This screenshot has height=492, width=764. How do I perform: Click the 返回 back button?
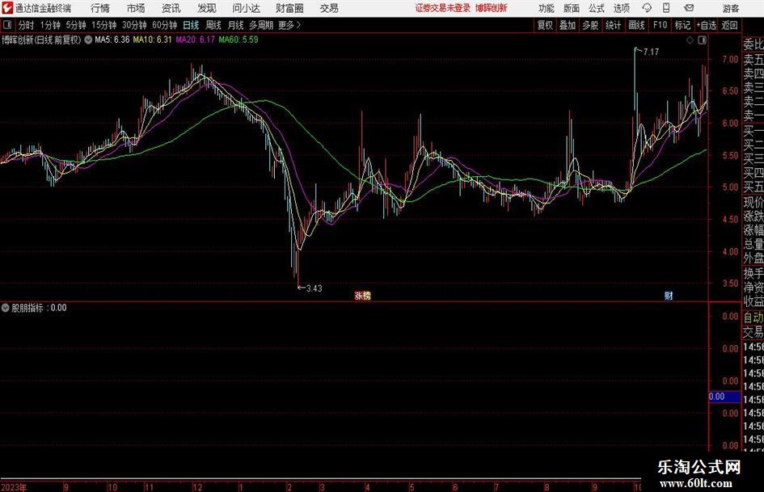[x=729, y=25]
